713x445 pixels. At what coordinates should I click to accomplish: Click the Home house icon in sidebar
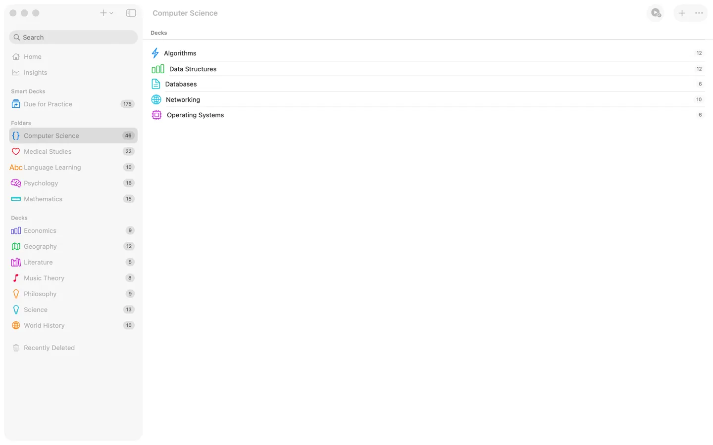pos(16,56)
